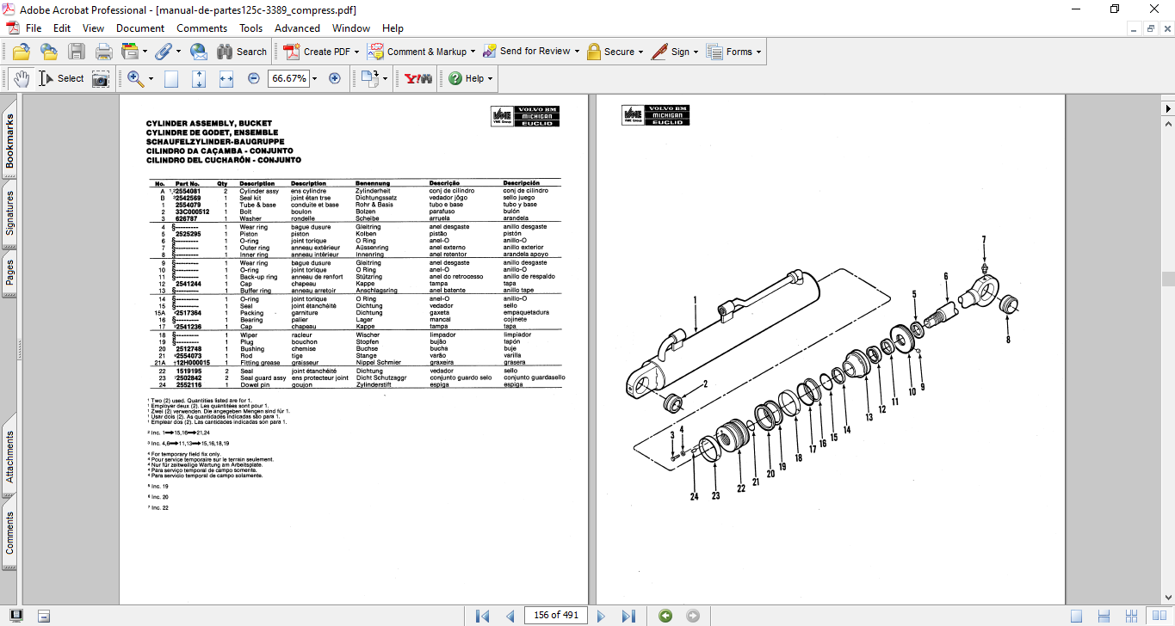Open the Bookmarks side tab

10,140
